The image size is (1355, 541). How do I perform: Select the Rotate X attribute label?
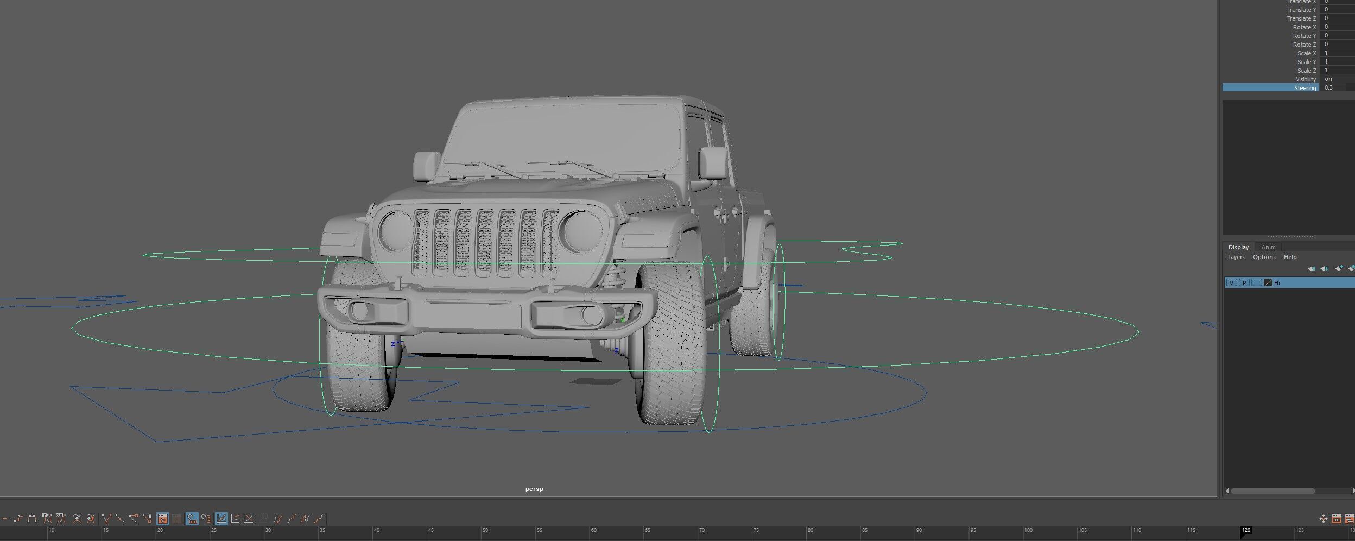(x=1304, y=27)
